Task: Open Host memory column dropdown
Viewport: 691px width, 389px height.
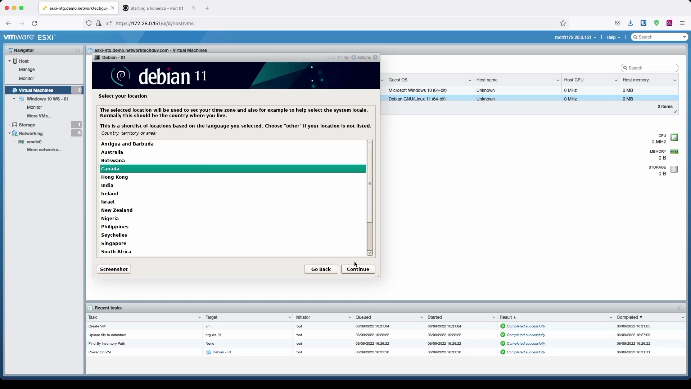Action: [674, 80]
